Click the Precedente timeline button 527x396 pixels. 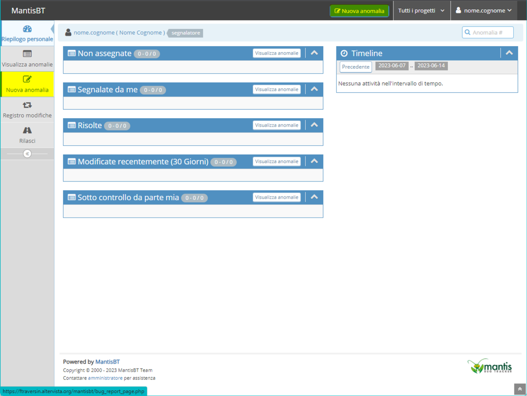tap(356, 67)
